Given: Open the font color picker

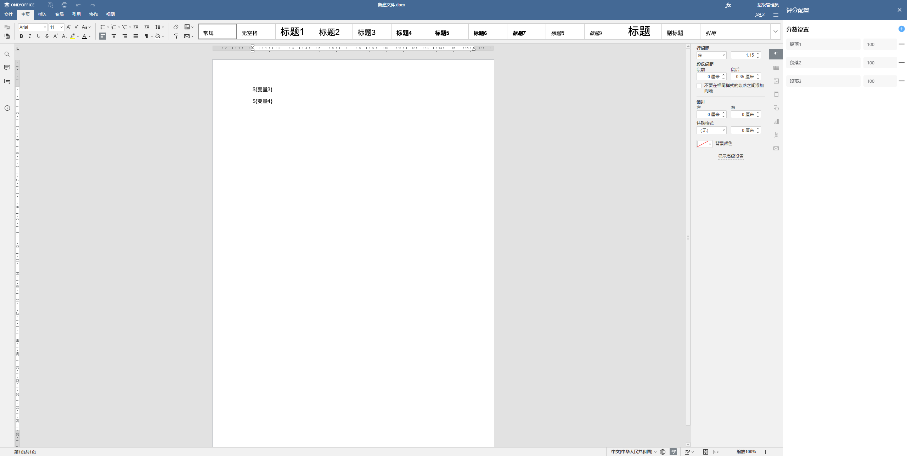Looking at the screenshot, I should tap(90, 36).
